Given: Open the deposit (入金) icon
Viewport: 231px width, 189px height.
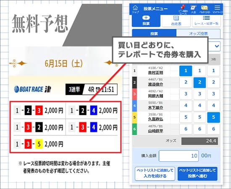Looking at the screenshot, I should coord(193,9).
